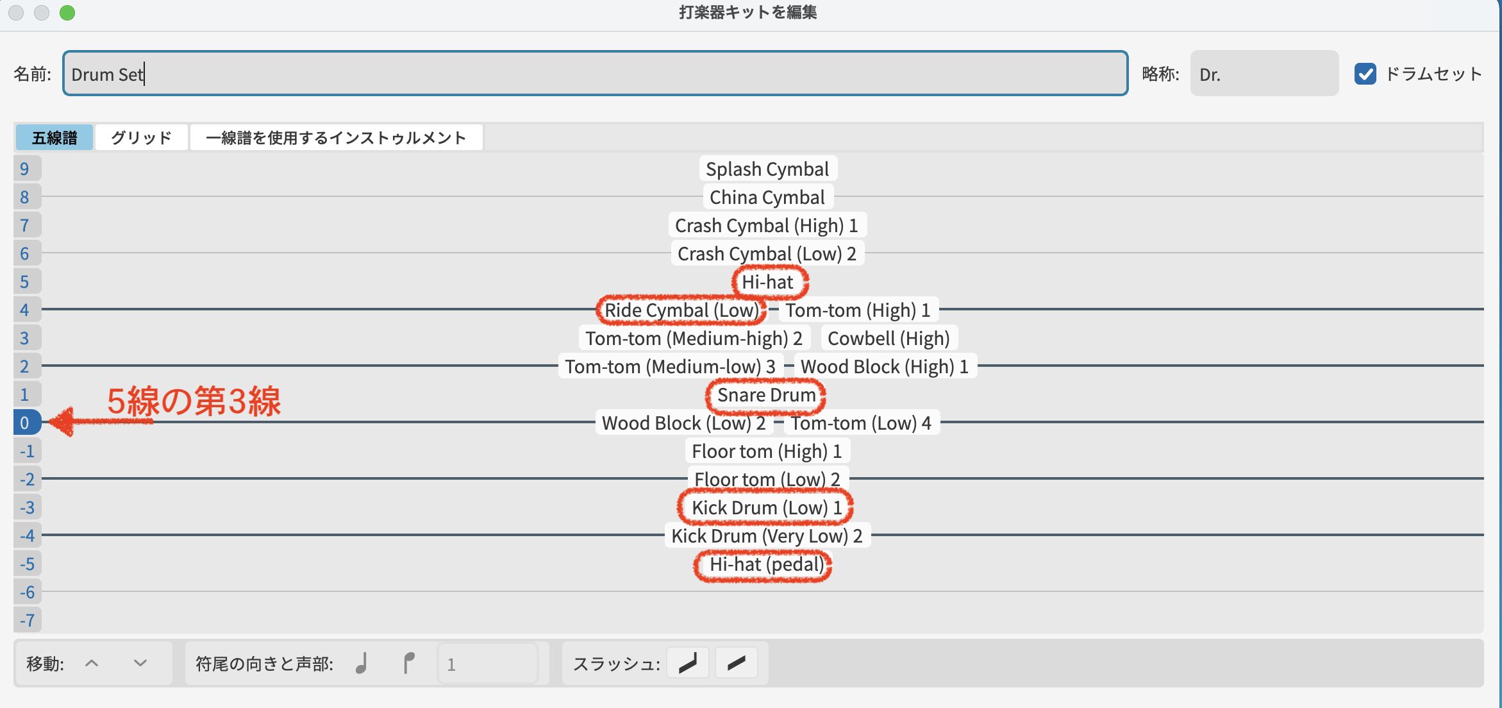This screenshot has width=1502, height=708.
Task: Select the Snare Drum instrument
Action: click(766, 395)
